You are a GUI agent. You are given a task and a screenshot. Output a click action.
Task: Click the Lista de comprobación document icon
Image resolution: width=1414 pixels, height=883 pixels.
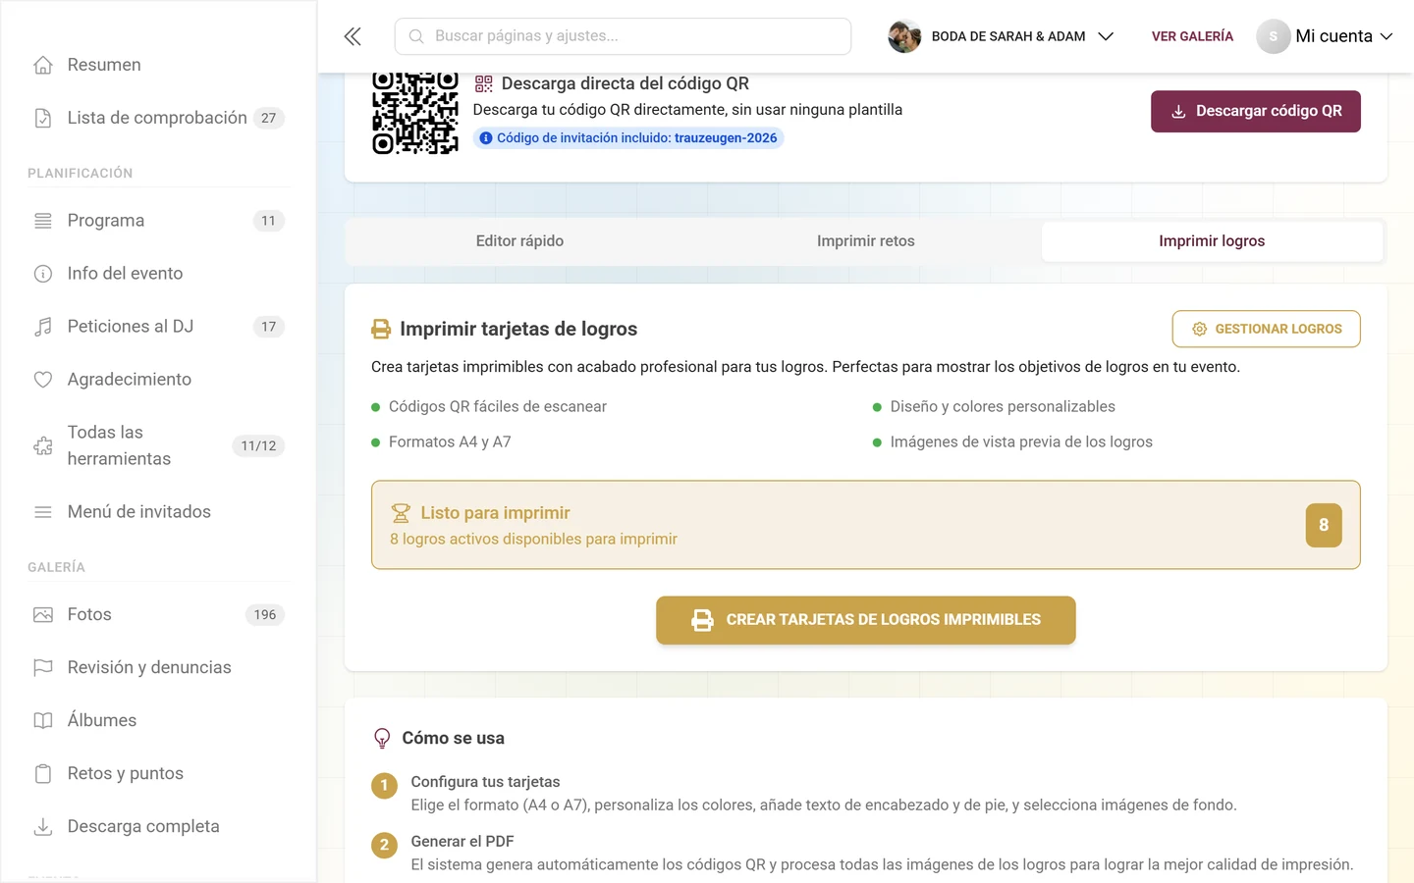43,118
